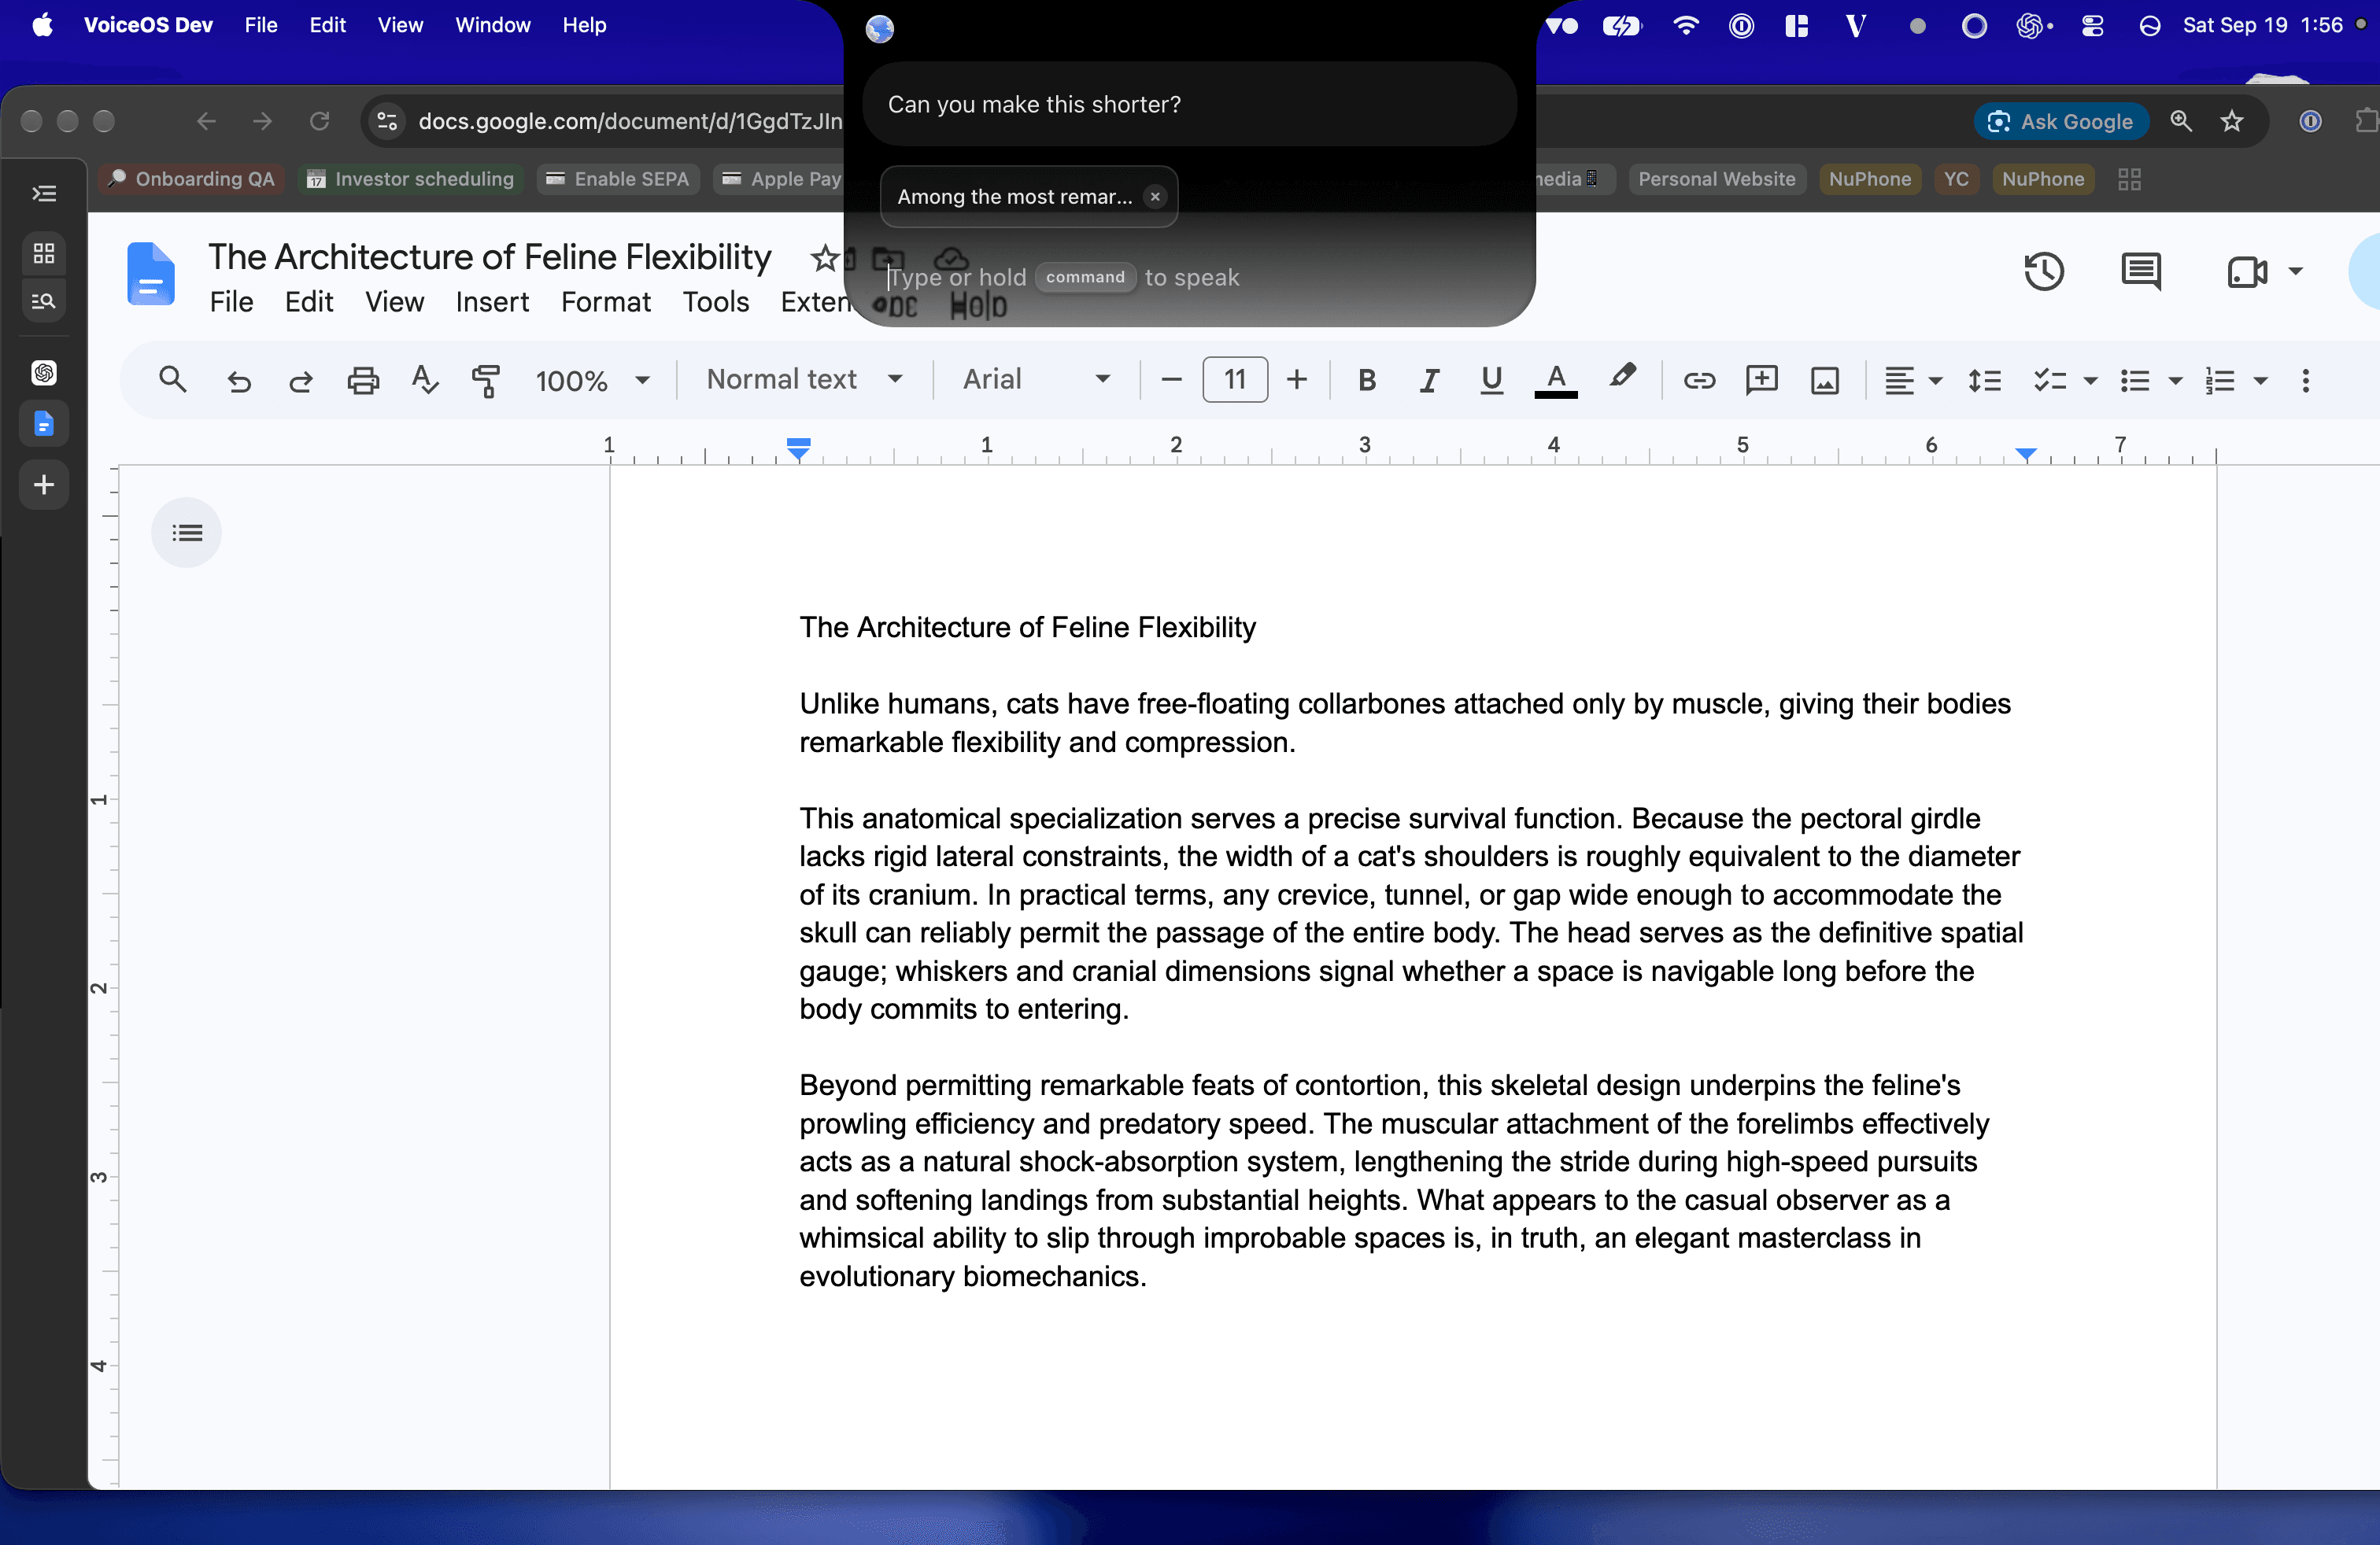Open the toolbar more options menu
Image resolution: width=2380 pixels, height=1545 pixels.
point(2306,381)
